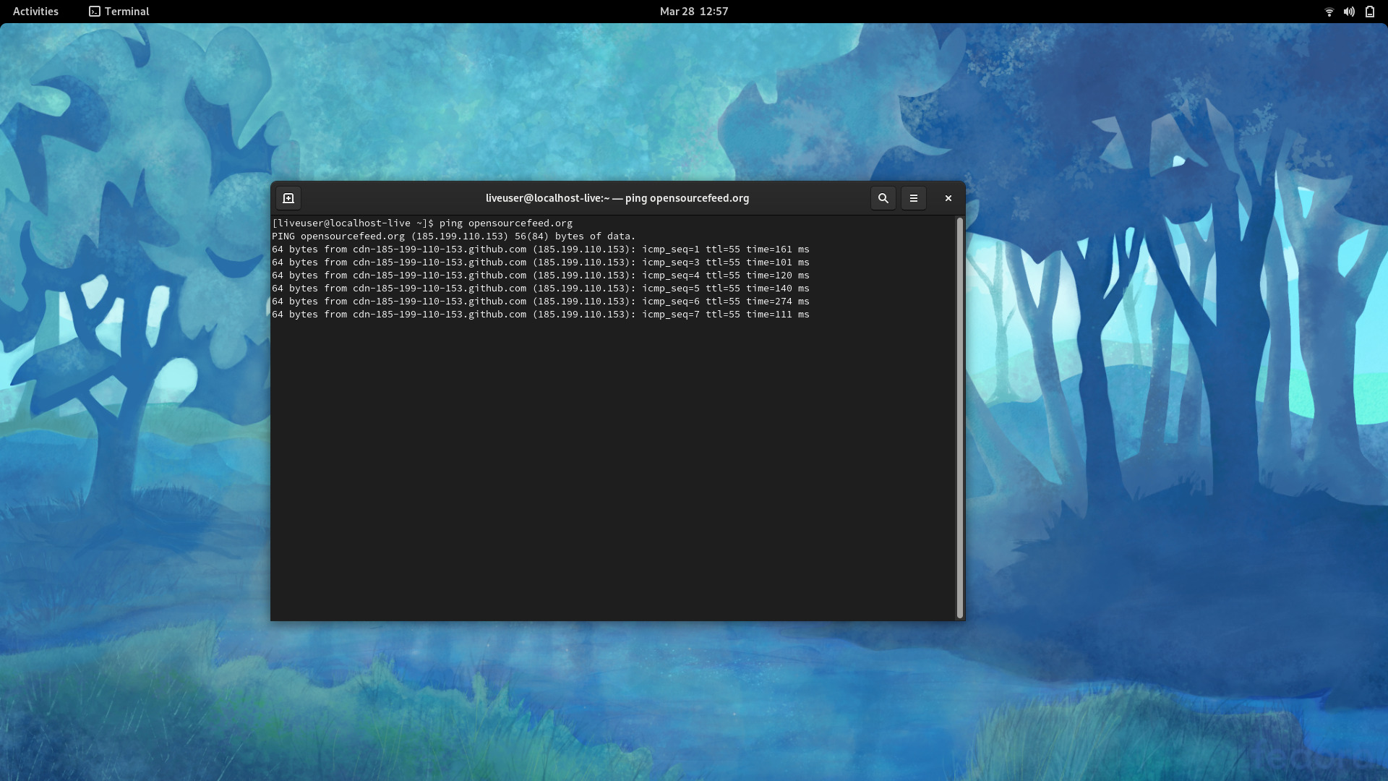Open the terminal search tool
This screenshot has width=1388, height=781.
coord(883,198)
